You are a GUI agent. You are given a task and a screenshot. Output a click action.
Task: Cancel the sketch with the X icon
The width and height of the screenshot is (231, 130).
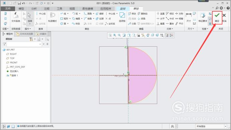[224, 17]
